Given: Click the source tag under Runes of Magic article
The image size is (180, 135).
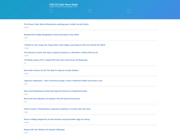Looking at the screenshot, I should 27,122.
